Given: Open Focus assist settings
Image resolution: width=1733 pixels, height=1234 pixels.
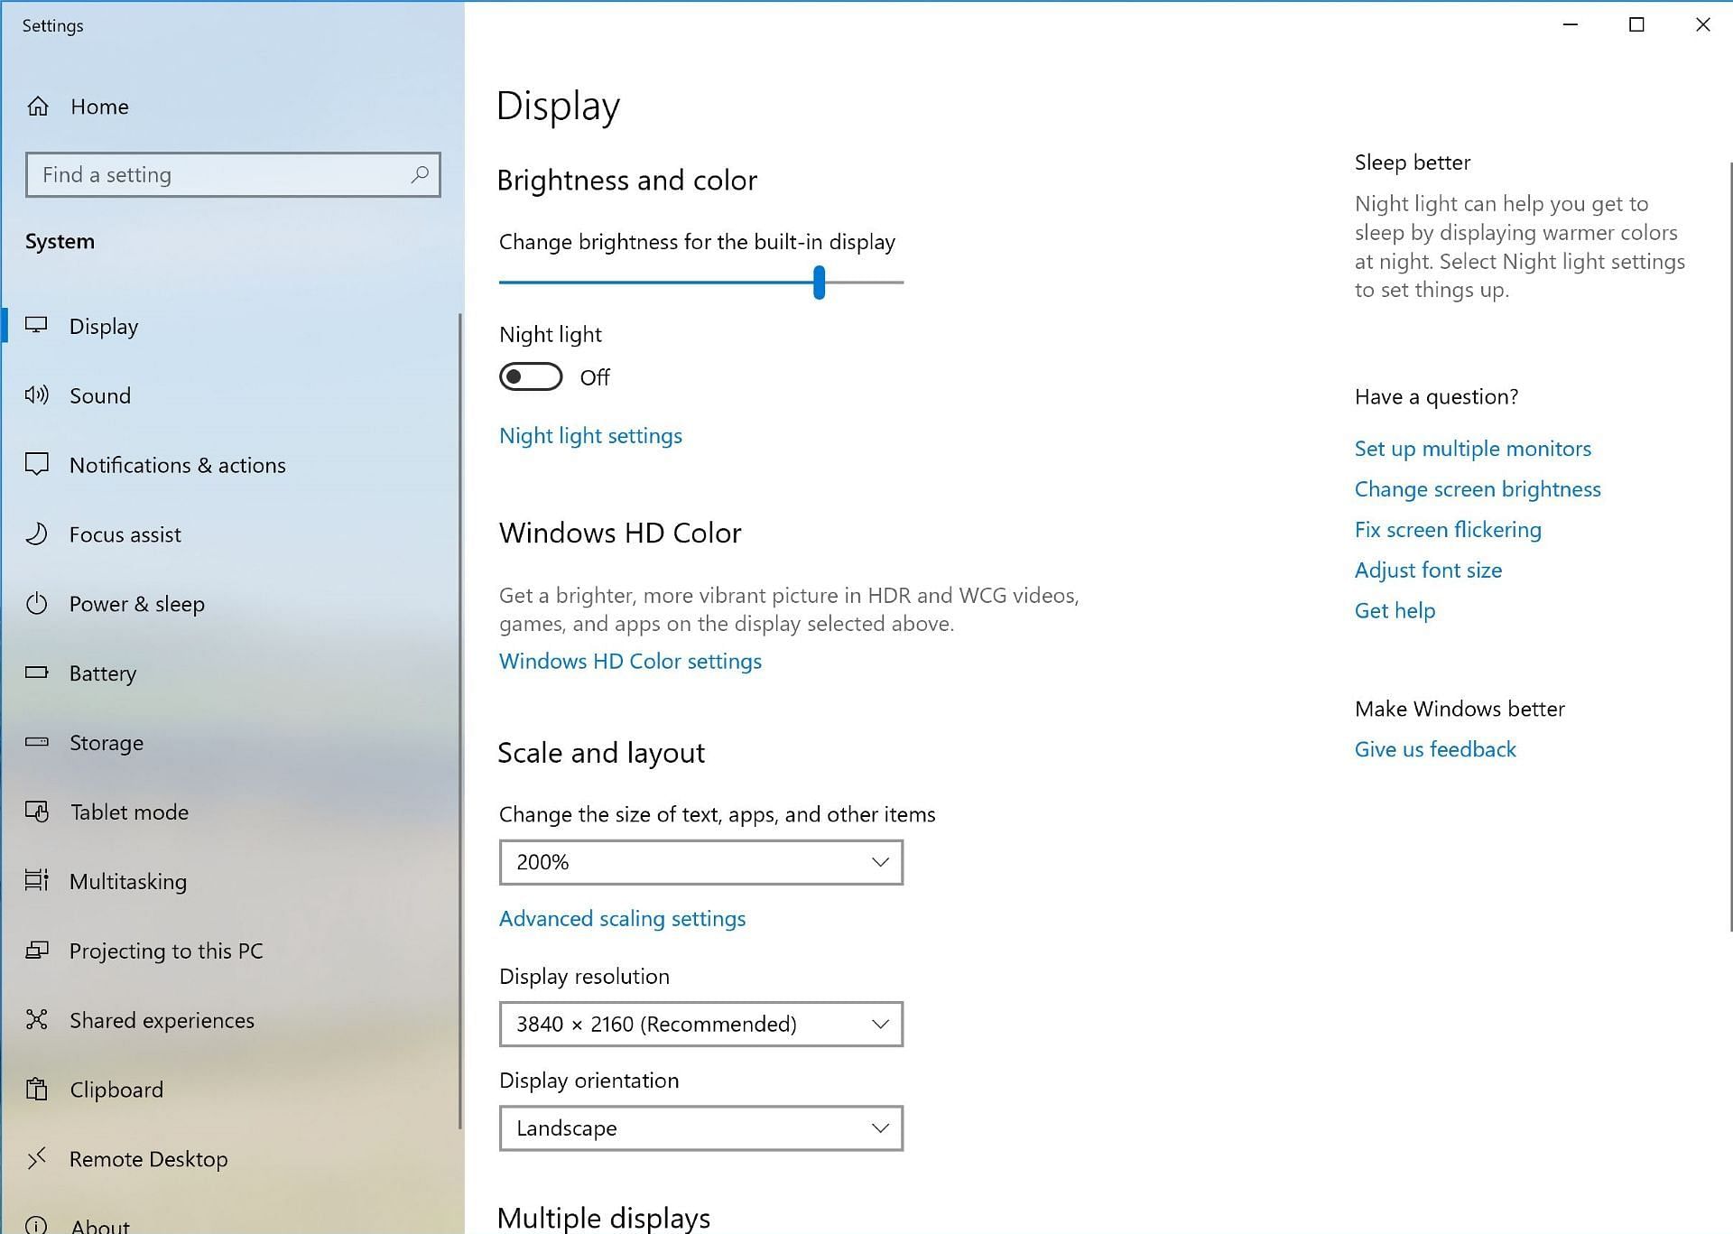Looking at the screenshot, I should pos(125,534).
